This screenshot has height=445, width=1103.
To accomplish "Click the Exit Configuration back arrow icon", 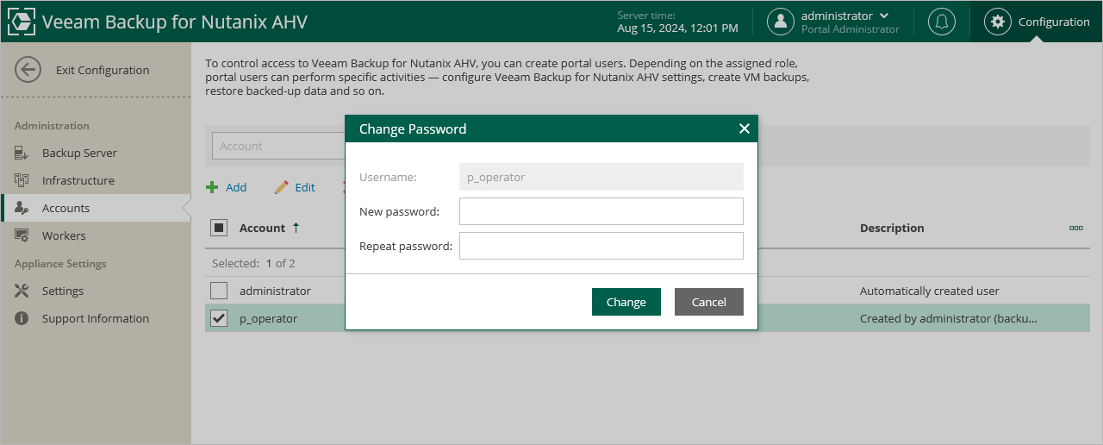I will 28,71.
